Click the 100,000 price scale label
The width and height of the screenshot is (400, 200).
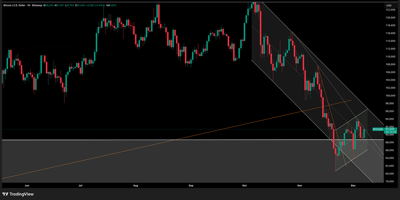tap(390, 95)
